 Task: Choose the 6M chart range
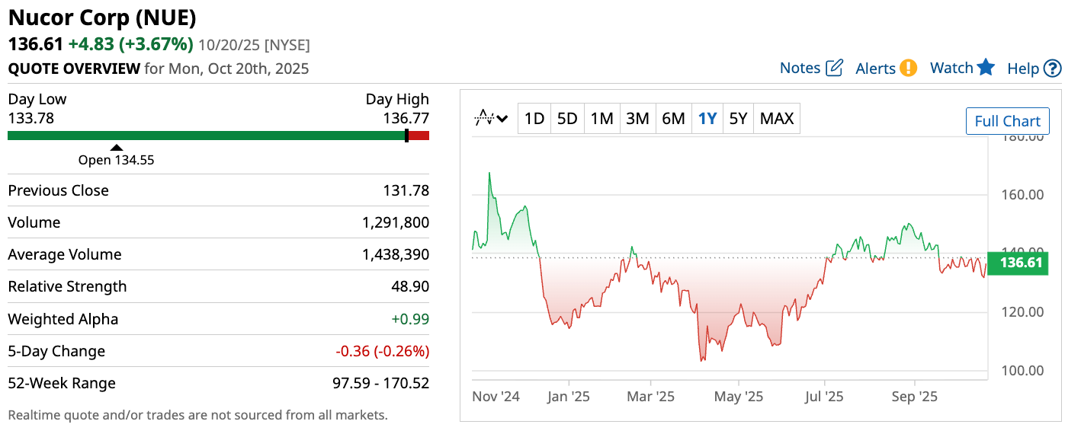673,119
